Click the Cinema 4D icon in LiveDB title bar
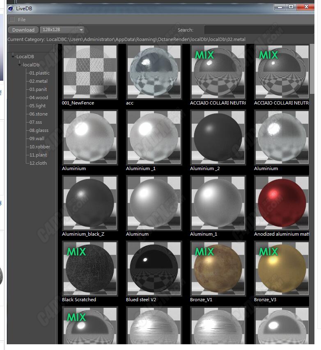Viewport: 321px width, 350px height. point(11,9)
